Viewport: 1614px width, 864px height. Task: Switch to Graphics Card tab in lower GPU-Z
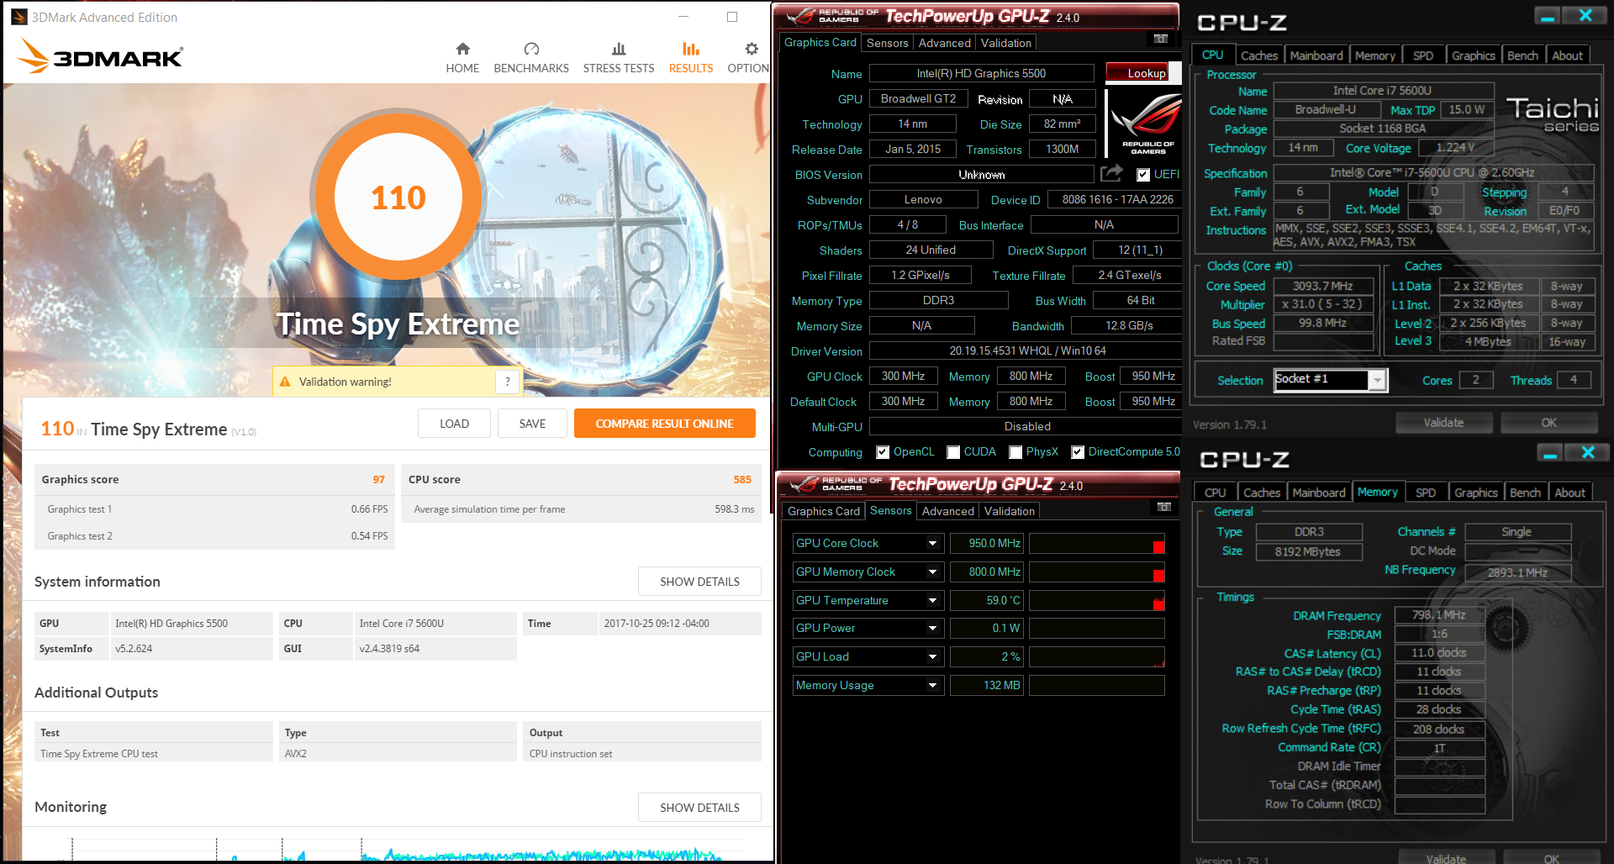click(823, 511)
